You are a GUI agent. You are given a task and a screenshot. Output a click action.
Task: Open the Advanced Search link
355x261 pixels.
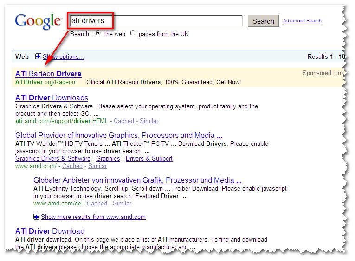click(x=302, y=21)
